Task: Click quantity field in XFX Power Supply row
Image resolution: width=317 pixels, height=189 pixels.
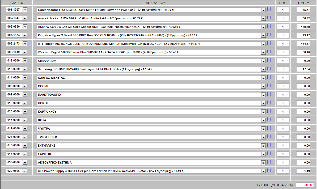Action: coord(283,171)
